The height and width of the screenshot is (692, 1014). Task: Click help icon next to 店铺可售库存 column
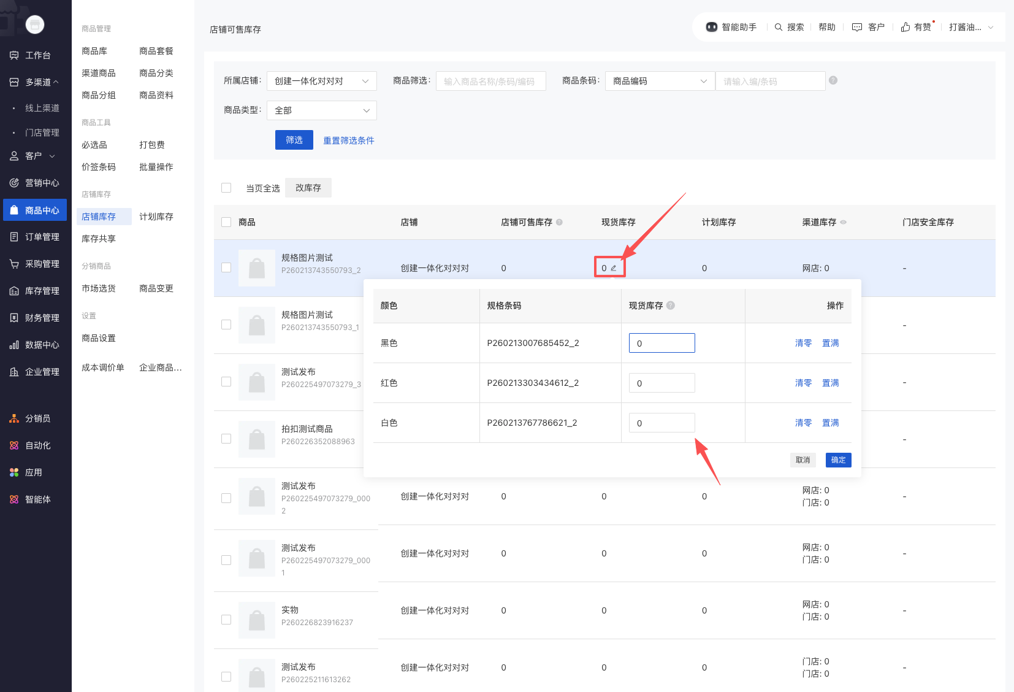point(559,222)
